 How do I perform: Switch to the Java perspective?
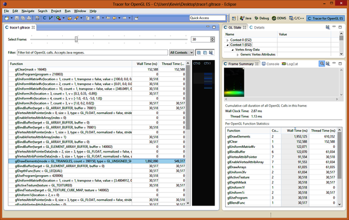(245, 18)
